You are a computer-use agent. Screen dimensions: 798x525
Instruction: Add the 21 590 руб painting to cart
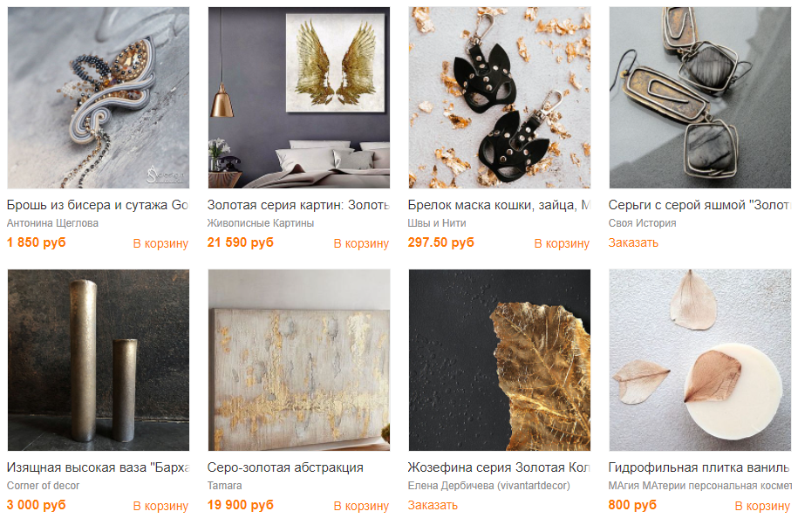click(361, 243)
